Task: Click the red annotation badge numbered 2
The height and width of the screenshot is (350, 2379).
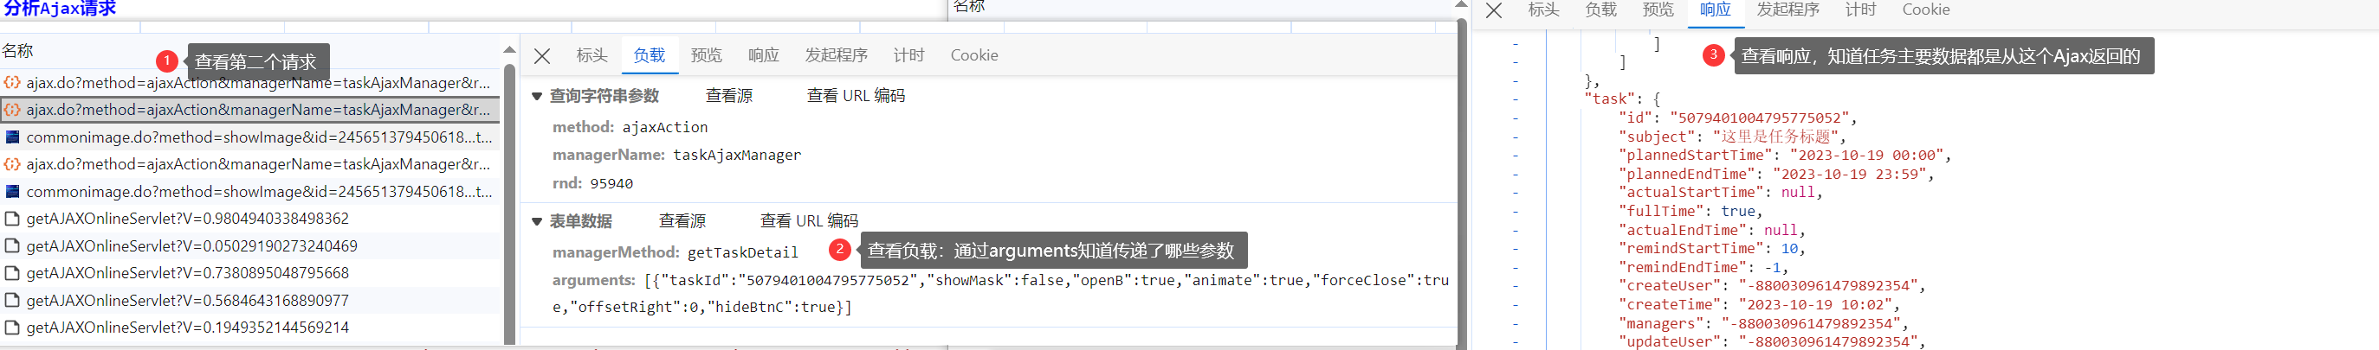Action: [838, 250]
